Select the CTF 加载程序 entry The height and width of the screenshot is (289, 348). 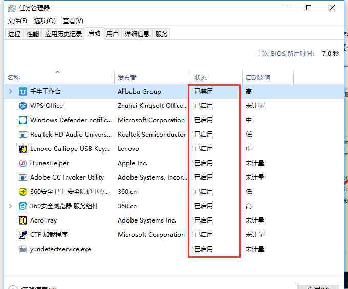click(x=49, y=235)
